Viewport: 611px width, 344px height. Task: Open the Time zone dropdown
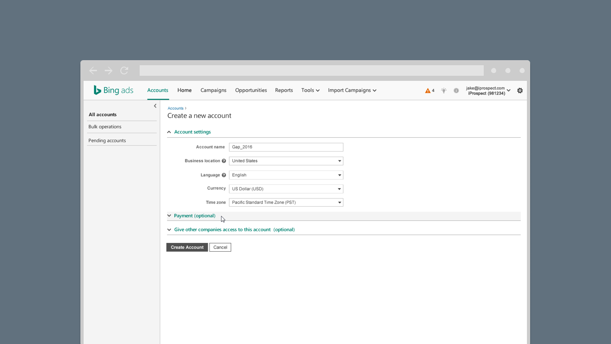click(286, 202)
